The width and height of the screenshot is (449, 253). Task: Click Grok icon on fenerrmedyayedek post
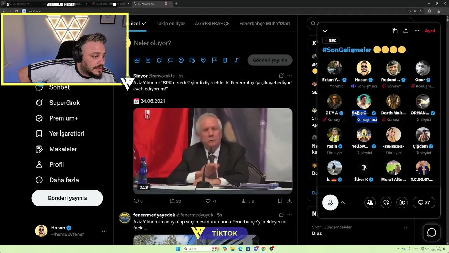tap(281, 215)
